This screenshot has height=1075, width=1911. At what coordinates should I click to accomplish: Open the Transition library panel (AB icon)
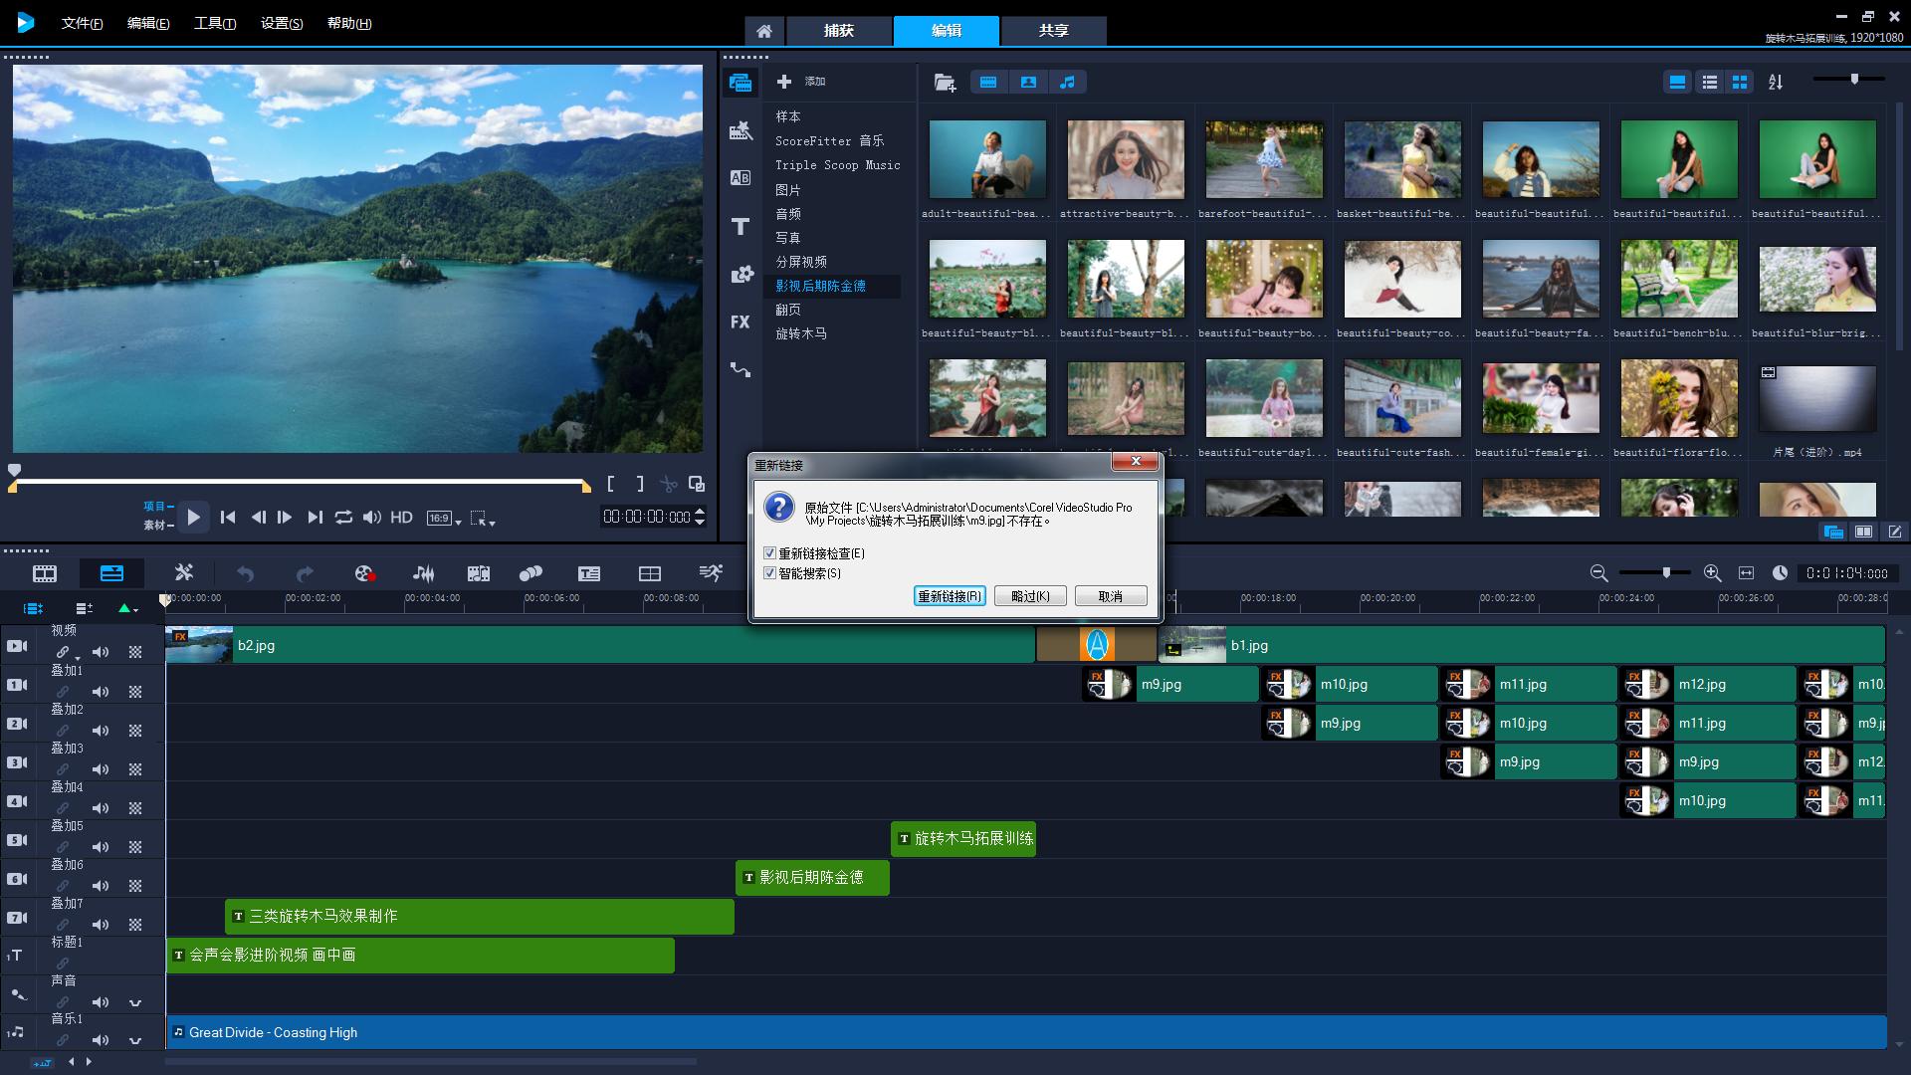tap(740, 178)
